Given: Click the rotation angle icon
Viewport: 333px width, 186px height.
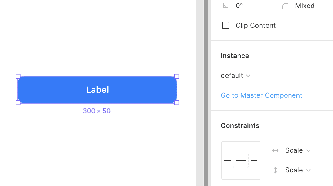Looking at the screenshot, I should click(226, 6).
